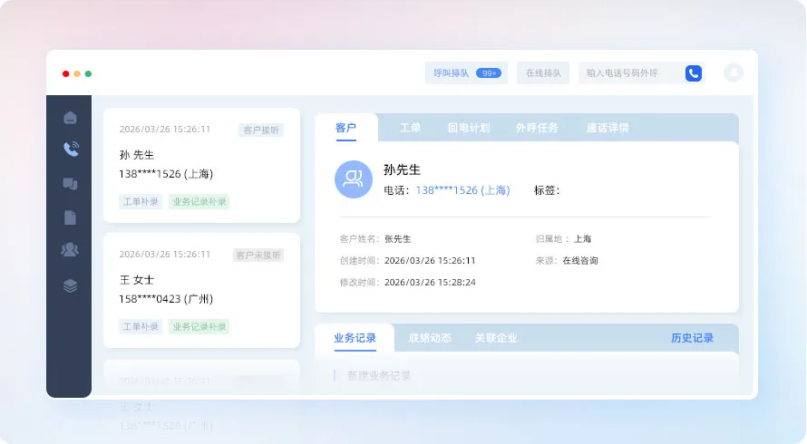Switch to the 外呼任务 tab

[538, 128]
